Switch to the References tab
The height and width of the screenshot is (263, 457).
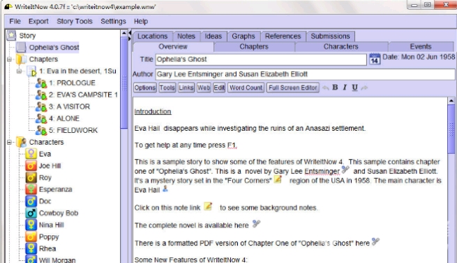point(283,36)
